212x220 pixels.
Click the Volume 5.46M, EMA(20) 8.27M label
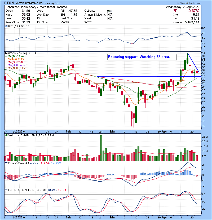[31, 135]
